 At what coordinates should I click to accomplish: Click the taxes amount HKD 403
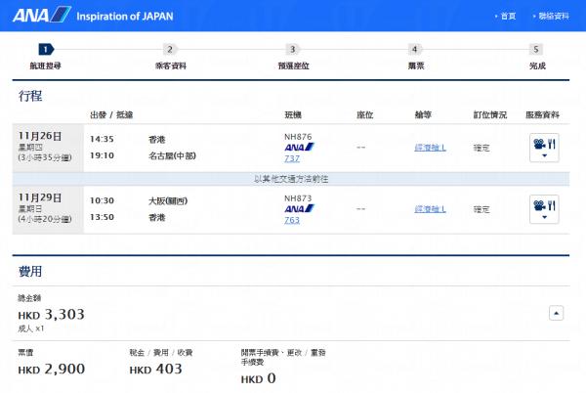[x=156, y=370]
